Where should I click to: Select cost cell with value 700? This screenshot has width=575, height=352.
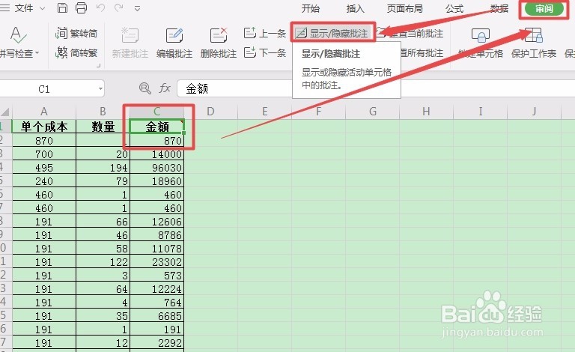pos(44,154)
